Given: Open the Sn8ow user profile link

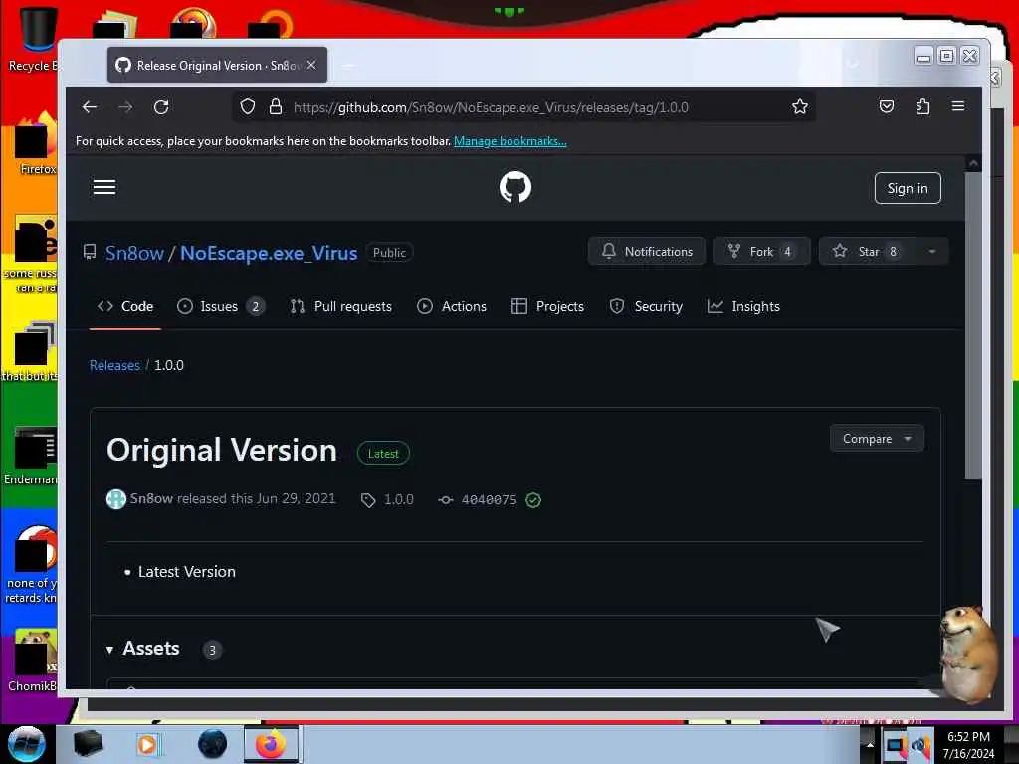Looking at the screenshot, I should (134, 253).
